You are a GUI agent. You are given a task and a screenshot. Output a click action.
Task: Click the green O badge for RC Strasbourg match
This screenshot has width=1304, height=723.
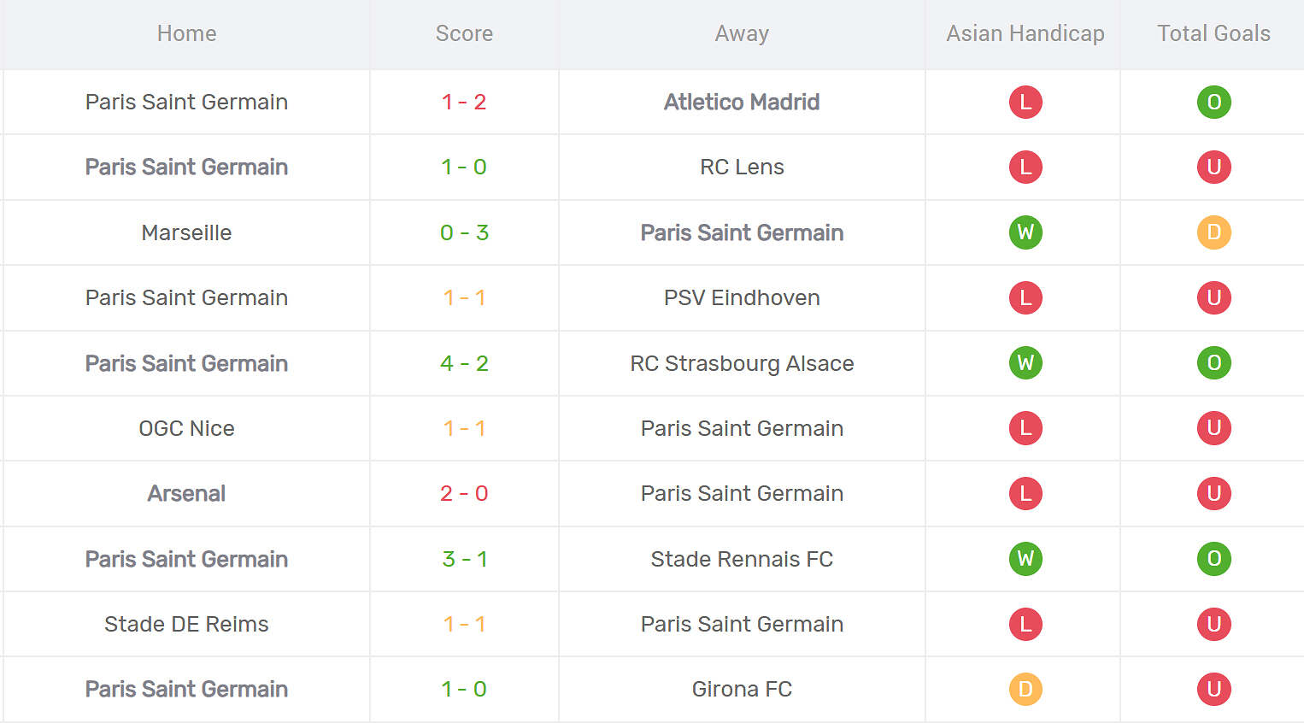tap(1213, 363)
